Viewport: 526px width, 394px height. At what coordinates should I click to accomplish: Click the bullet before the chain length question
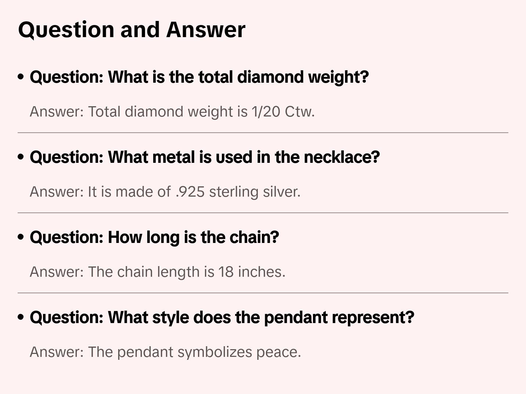tap(21, 237)
